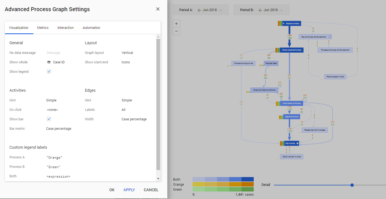Click the Case ID database icon
The width and height of the screenshot is (386, 199).
49,62
